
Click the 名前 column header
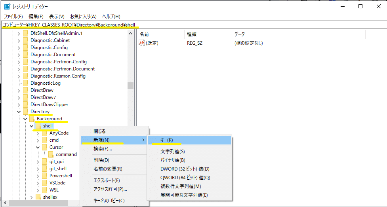(x=160, y=34)
